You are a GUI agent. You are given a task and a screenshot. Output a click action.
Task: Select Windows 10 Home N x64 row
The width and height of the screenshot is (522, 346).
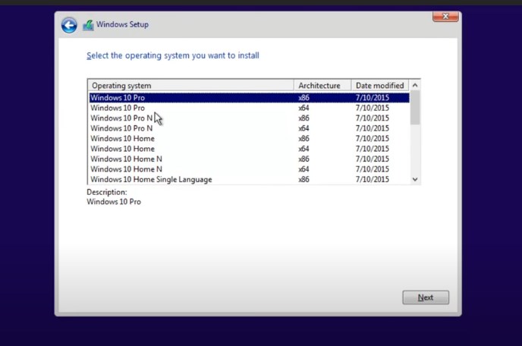click(250, 169)
